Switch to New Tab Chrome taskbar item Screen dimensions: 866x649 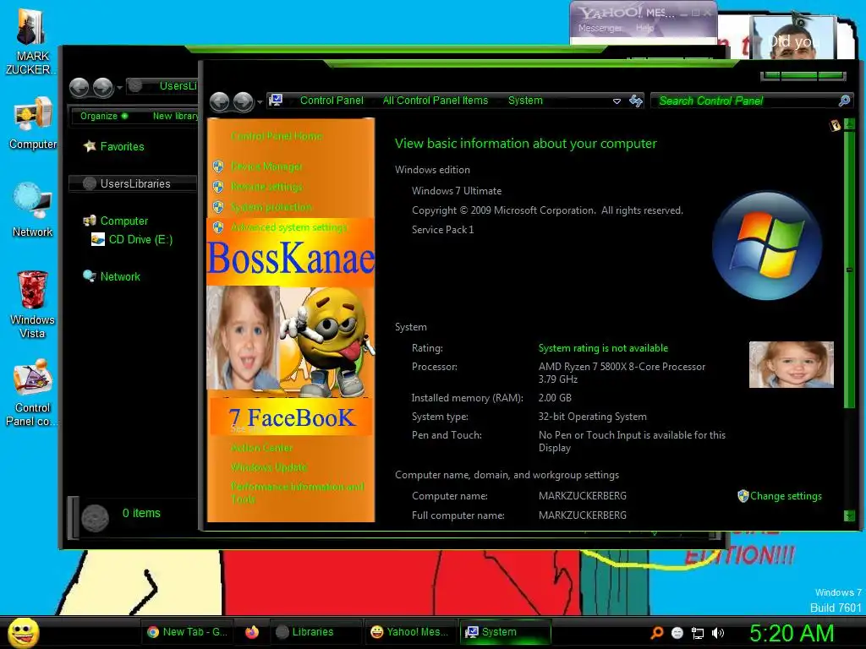pyautogui.click(x=187, y=632)
